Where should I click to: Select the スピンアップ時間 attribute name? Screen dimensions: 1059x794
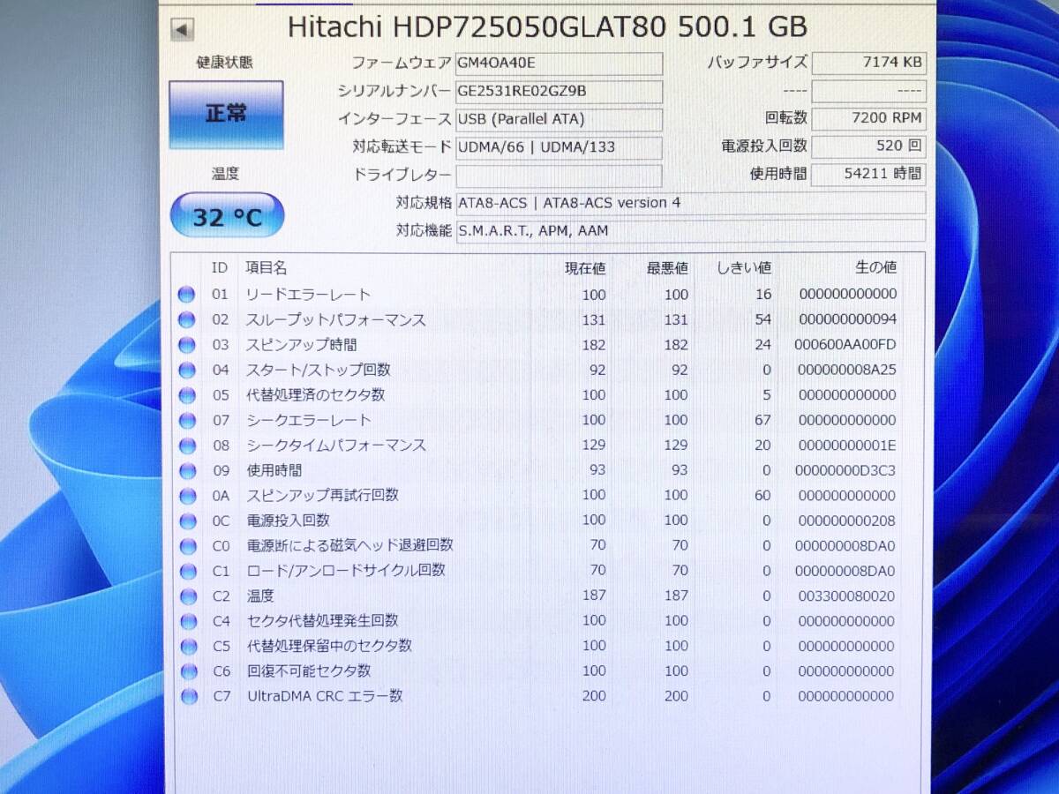point(301,345)
